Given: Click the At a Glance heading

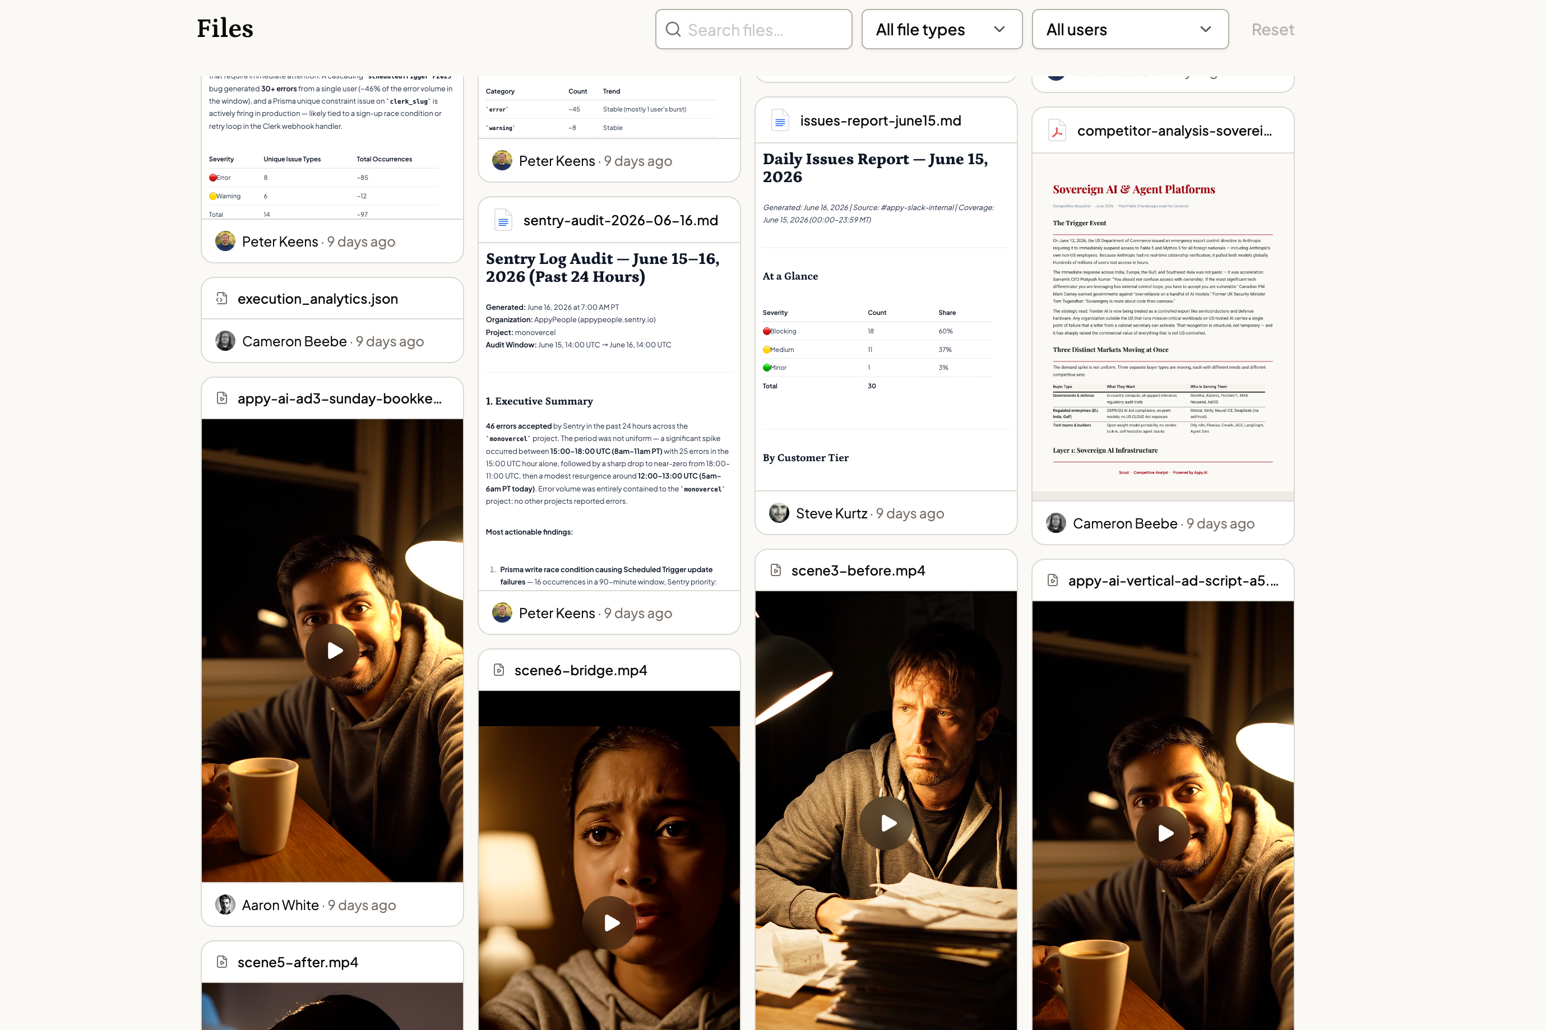Looking at the screenshot, I should click(x=790, y=276).
